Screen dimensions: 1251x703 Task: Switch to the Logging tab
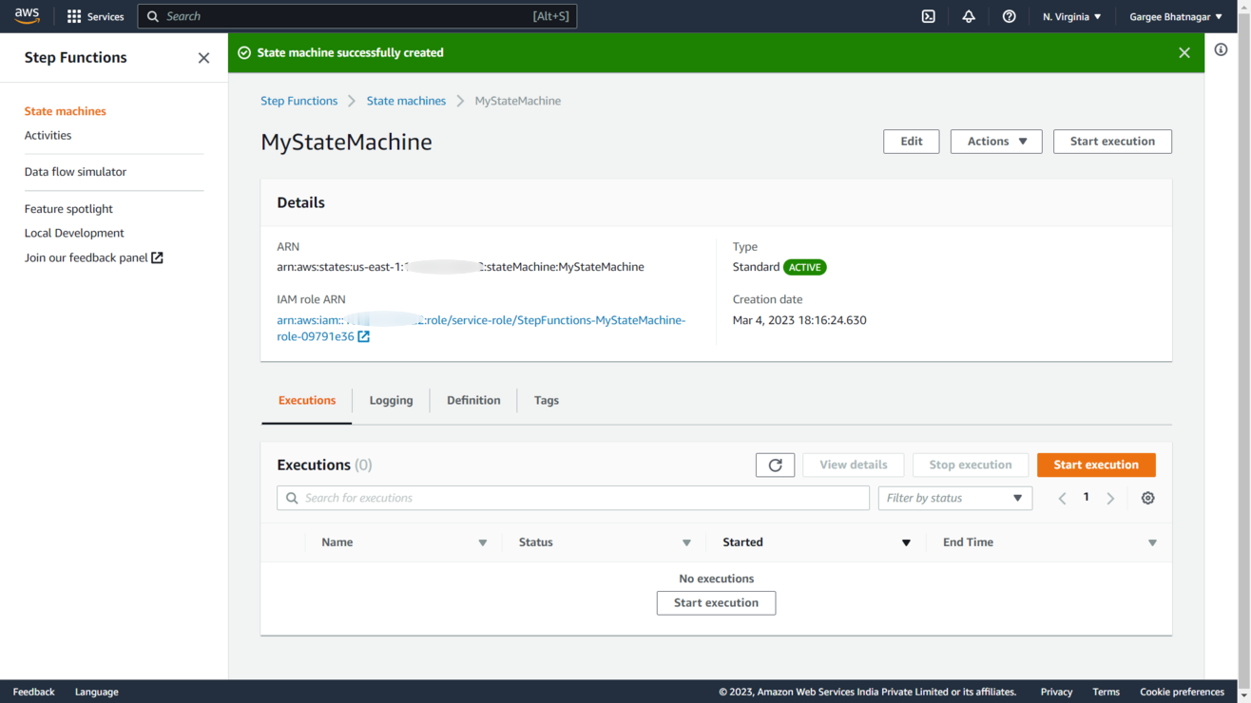(391, 400)
